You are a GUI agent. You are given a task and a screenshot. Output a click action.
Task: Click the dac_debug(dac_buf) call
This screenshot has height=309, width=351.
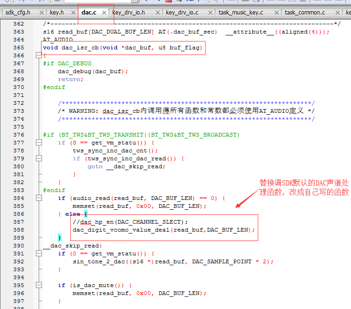coord(93,71)
